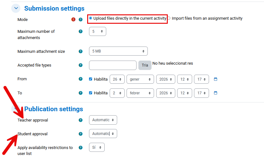Click help icon for Student approval
This screenshot has height=159, width=264.
[x=81, y=134]
